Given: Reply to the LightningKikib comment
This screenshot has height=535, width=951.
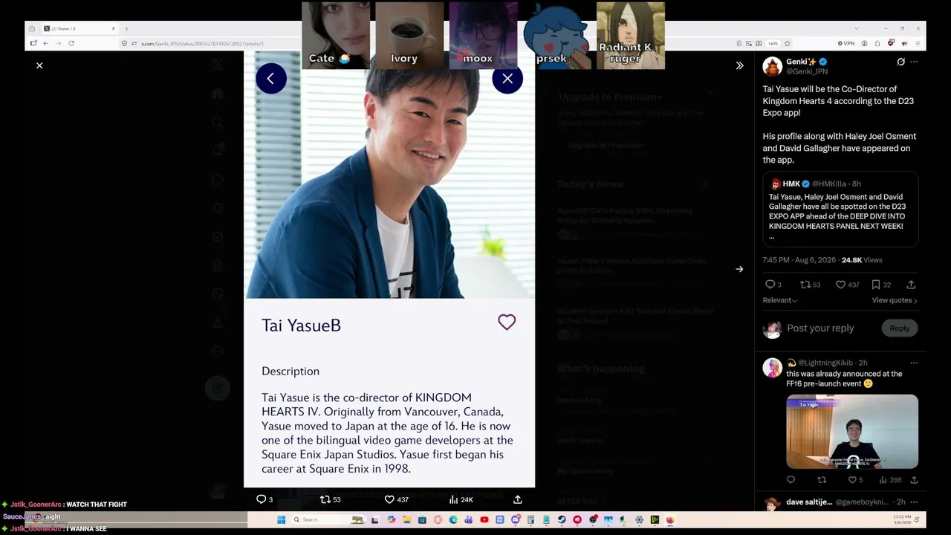Looking at the screenshot, I should [791, 480].
